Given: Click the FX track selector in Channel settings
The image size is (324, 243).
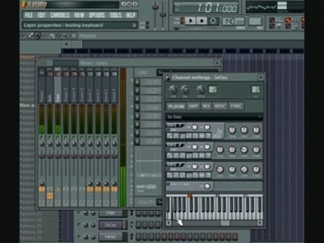Looking at the screenshot, I should [x=255, y=89].
